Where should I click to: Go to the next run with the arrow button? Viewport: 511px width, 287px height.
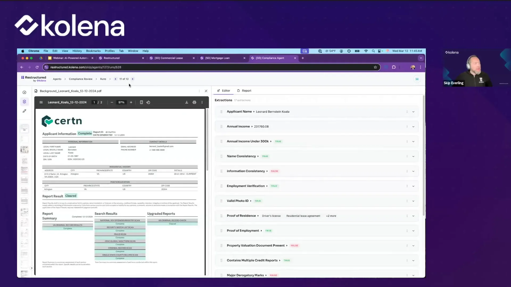pos(133,79)
